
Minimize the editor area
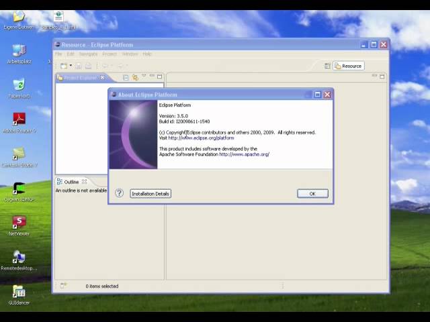[x=375, y=75]
